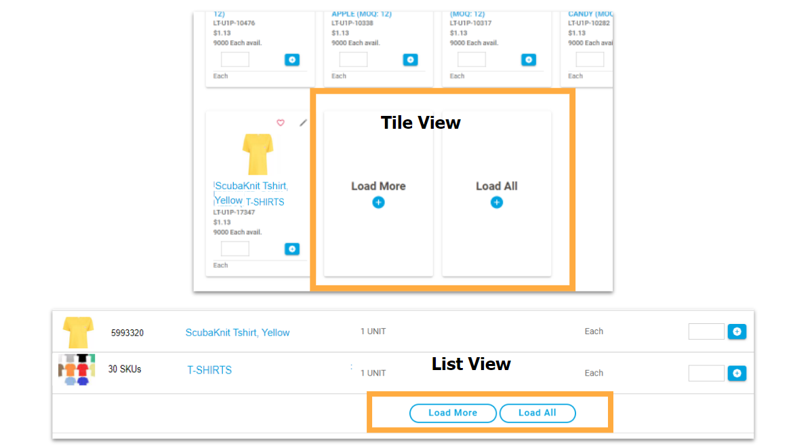Click add plus button for LT-U1P-10317
The width and height of the screenshot is (793, 448).
[x=528, y=60]
